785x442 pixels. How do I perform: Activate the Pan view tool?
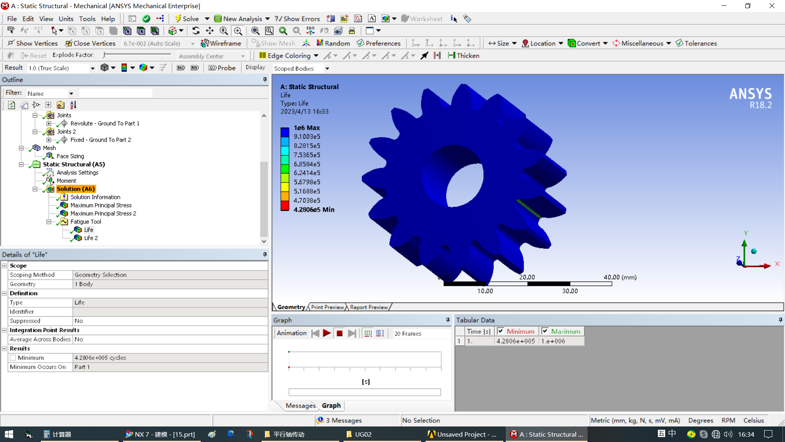pos(210,31)
